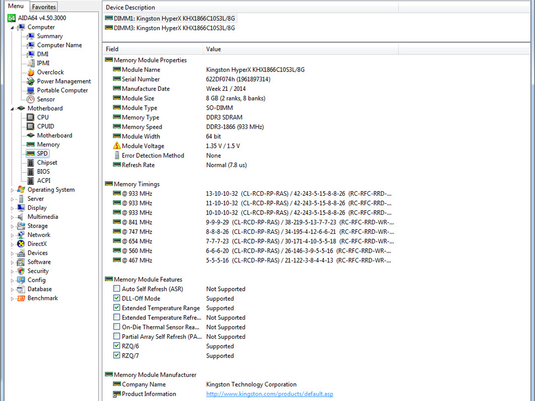The width and height of the screenshot is (535, 401).
Task: Expand the Software node
Action: click(x=13, y=262)
